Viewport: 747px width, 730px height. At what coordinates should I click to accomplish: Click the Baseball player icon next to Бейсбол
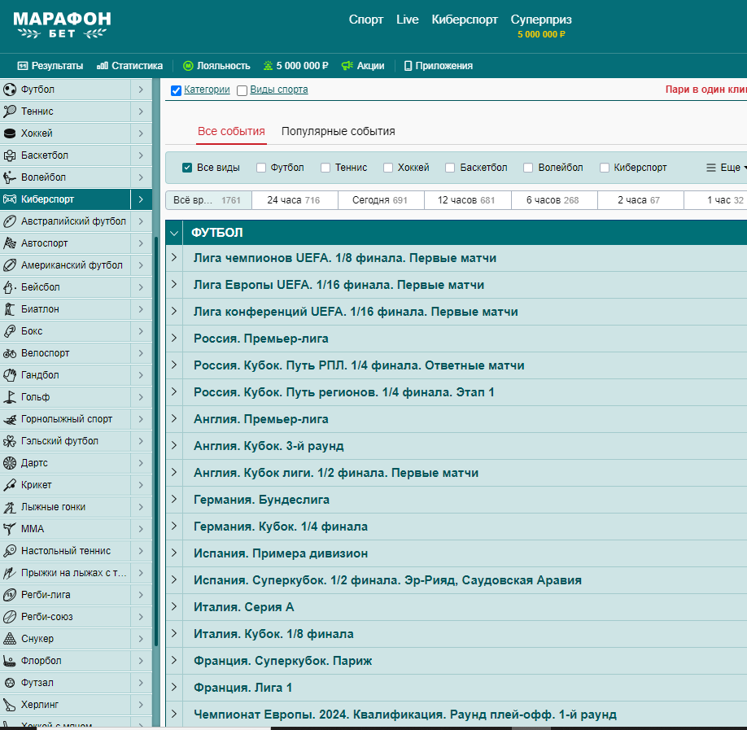tap(10, 286)
